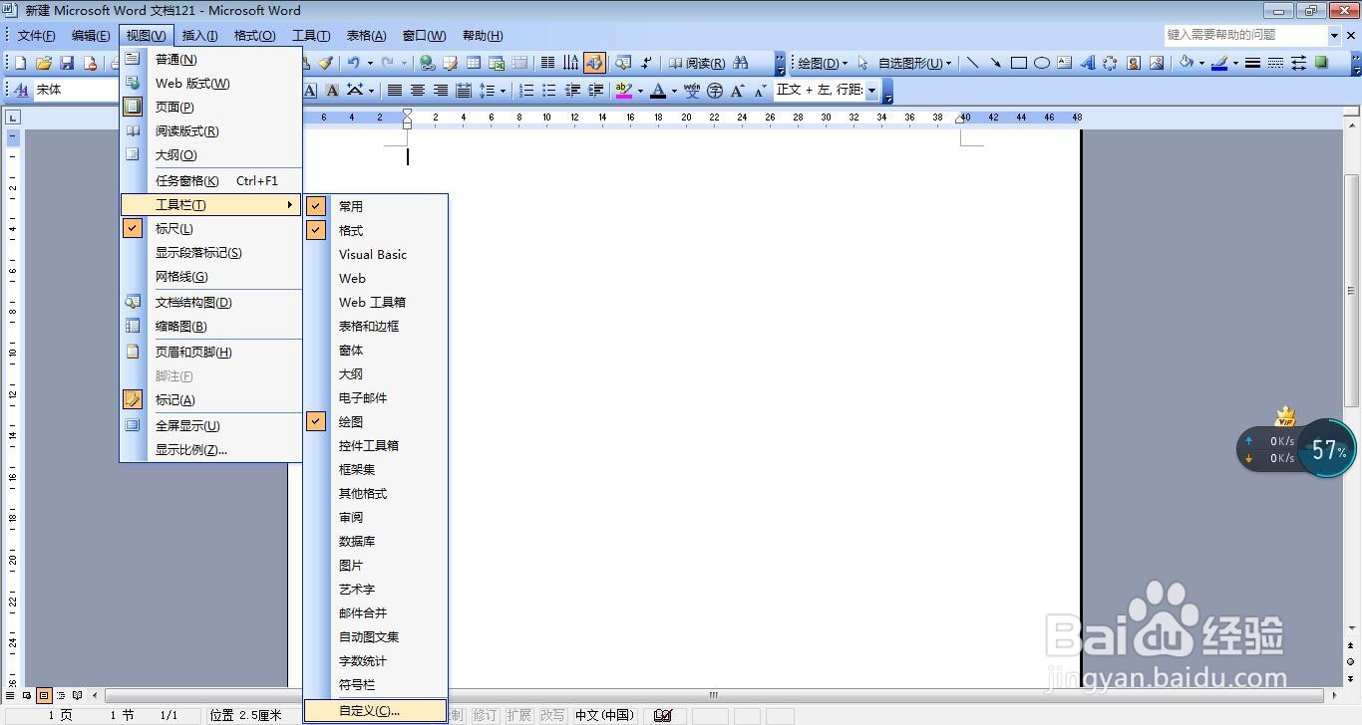Click the Numbered list icon

tap(525, 90)
